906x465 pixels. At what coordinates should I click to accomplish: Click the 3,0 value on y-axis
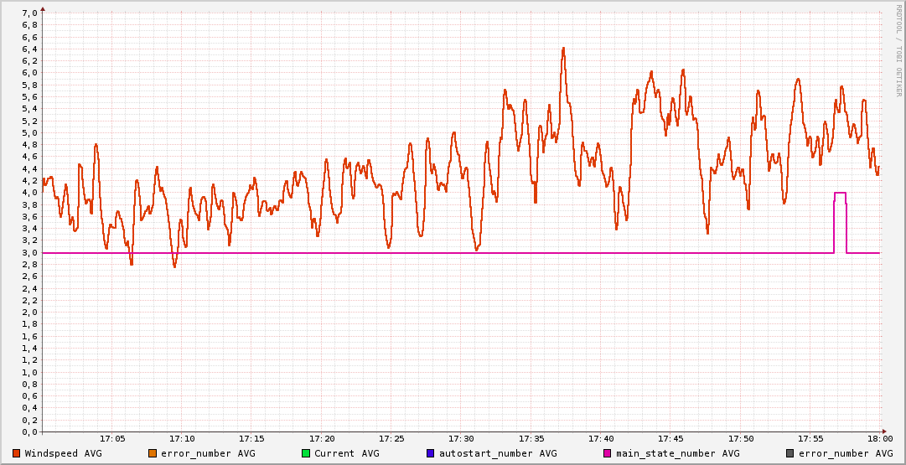[x=28, y=252]
